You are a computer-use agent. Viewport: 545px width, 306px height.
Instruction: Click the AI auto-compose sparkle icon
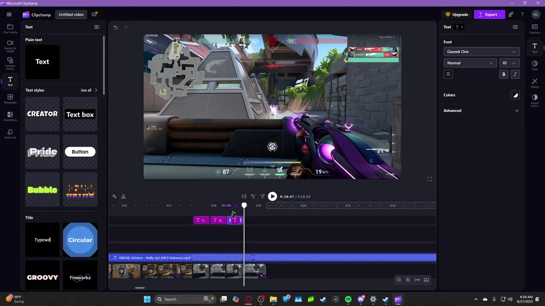click(114, 196)
